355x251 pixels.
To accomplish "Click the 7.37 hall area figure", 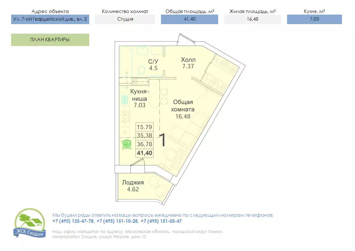I will coord(188,66).
